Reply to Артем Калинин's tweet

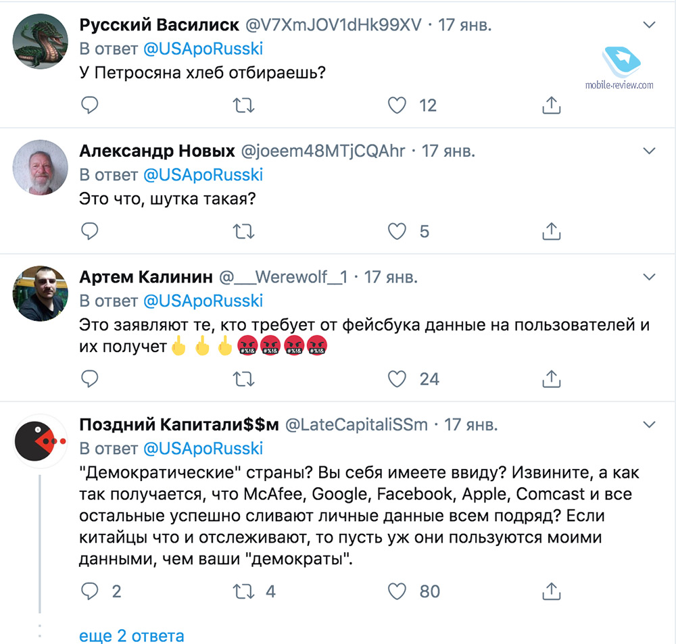pos(90,378)
